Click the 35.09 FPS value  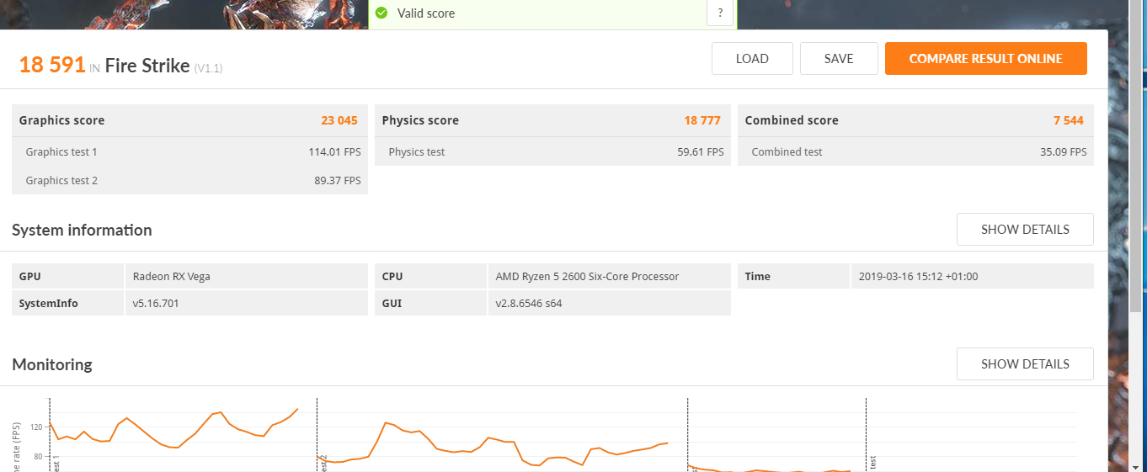(1063, 152)
